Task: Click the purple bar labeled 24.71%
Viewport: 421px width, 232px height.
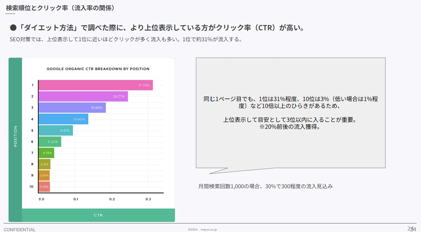Action: [x=83, y=96]
